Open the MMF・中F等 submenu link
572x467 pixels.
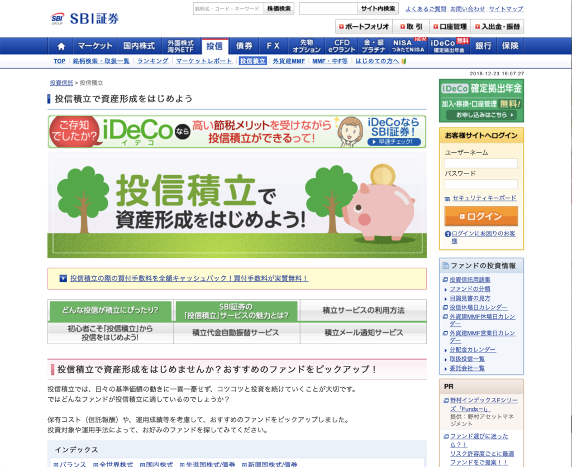[330, 61]
